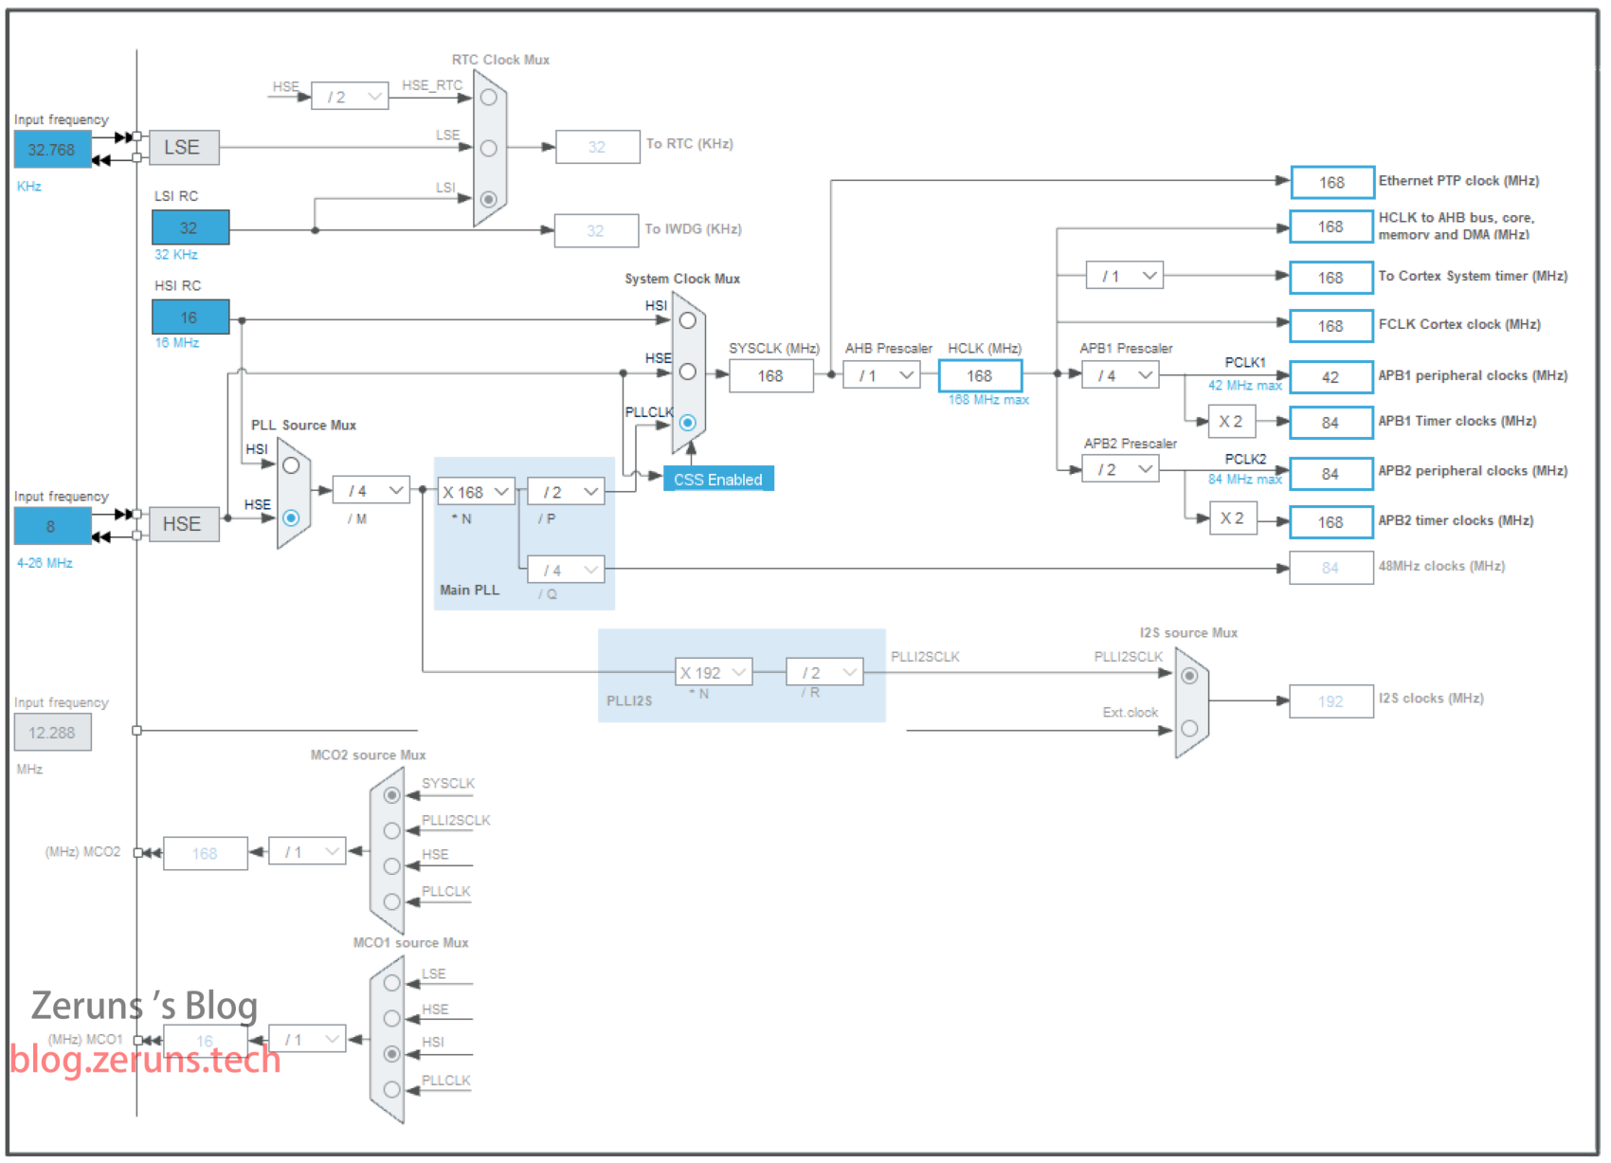
Task: Edit the LSE input frequency 32.768 field
Action: (x=52, y=150)
